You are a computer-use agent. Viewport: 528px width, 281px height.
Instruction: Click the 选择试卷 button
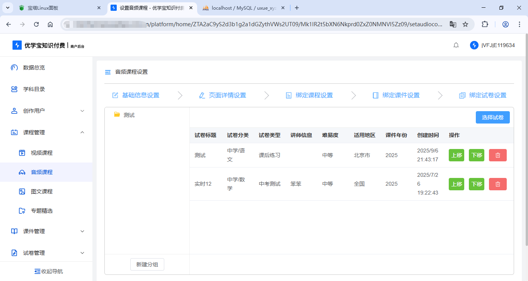point(492,117)
